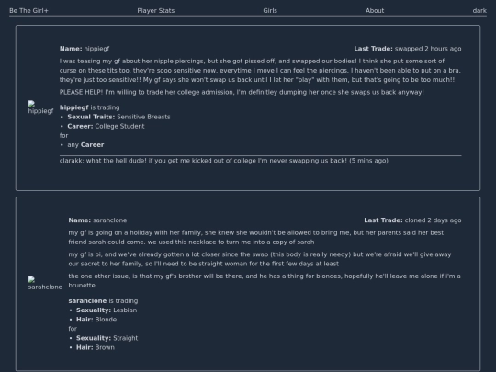Open the About page

point(375,10)
